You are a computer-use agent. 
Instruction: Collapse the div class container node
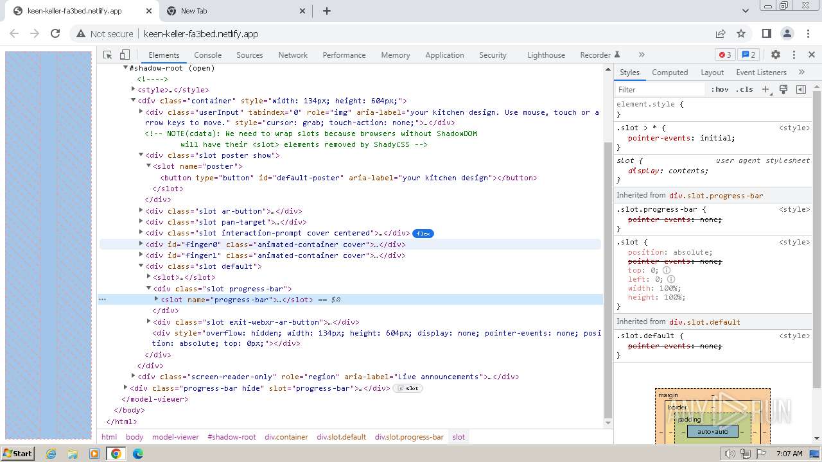(x=134, y=101)
